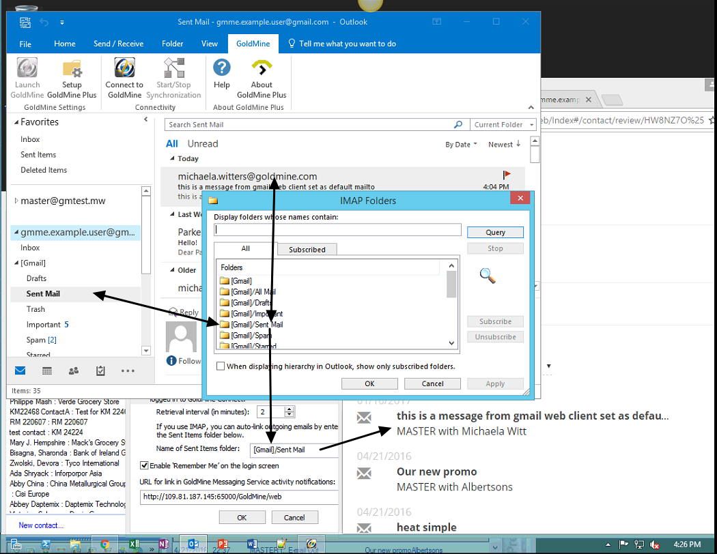Image resolution: width=717 pixels, height=554 pixels.
Task: Open the Subscribed tab in IMAP Folders
Action: [x=307, y=249]
